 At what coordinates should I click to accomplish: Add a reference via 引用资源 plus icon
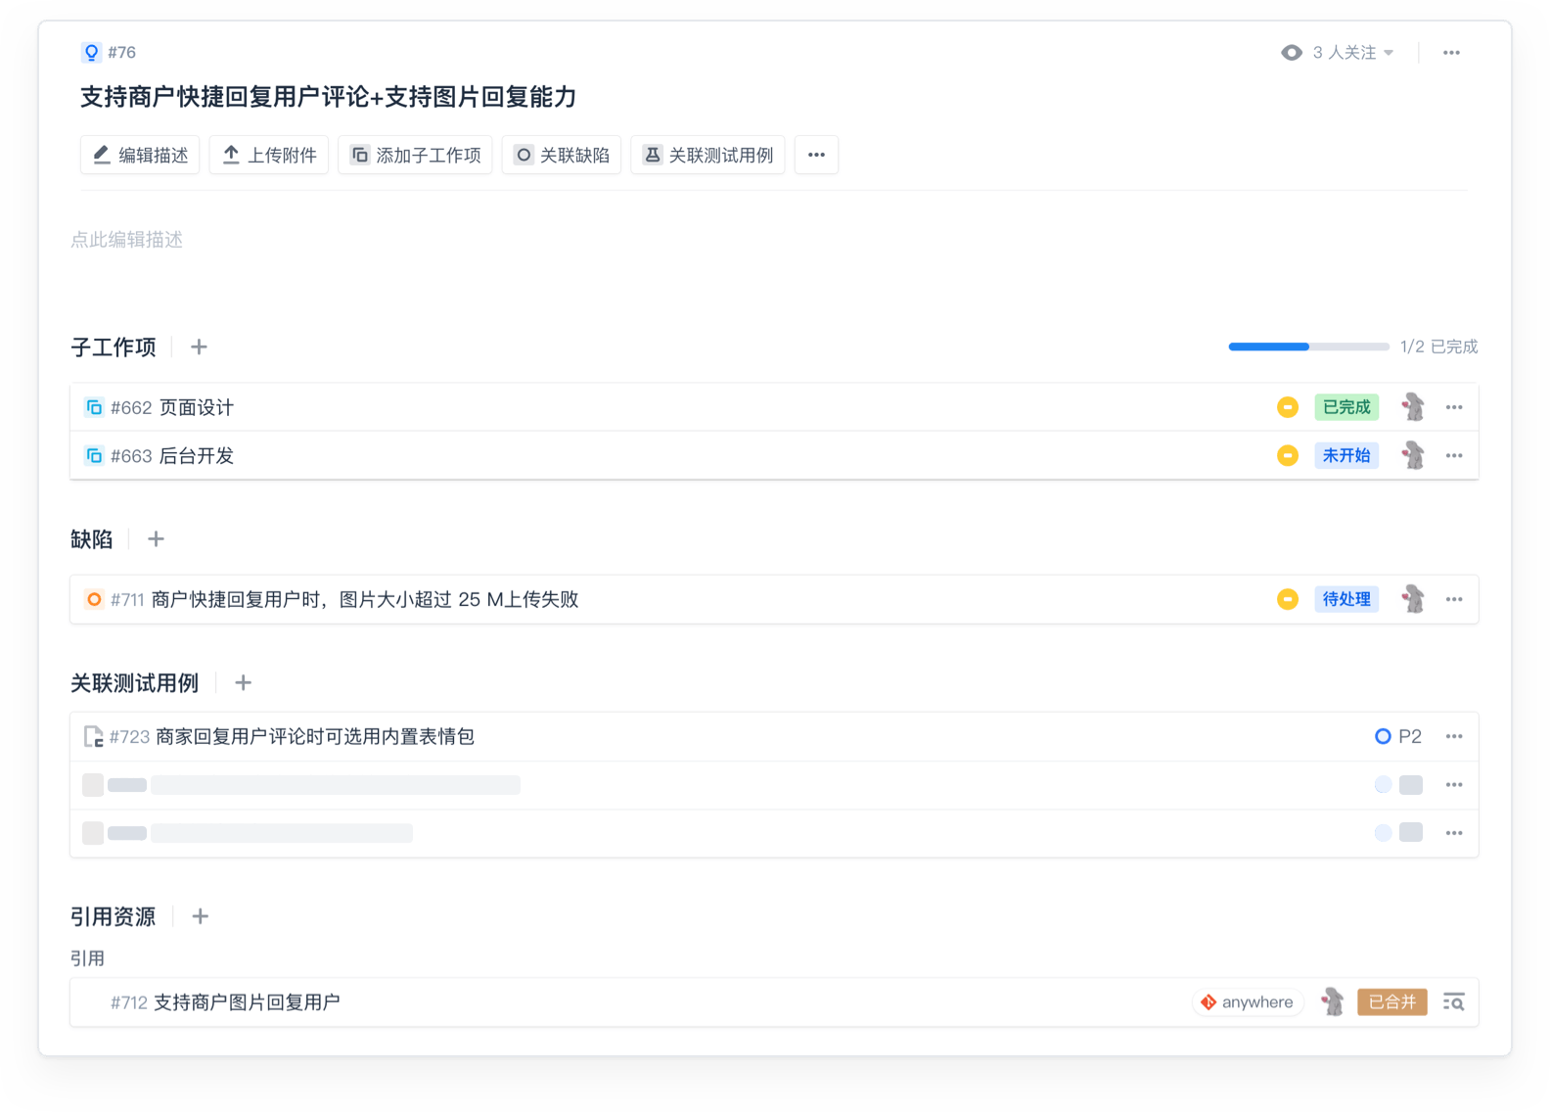[x=201, y=917]
